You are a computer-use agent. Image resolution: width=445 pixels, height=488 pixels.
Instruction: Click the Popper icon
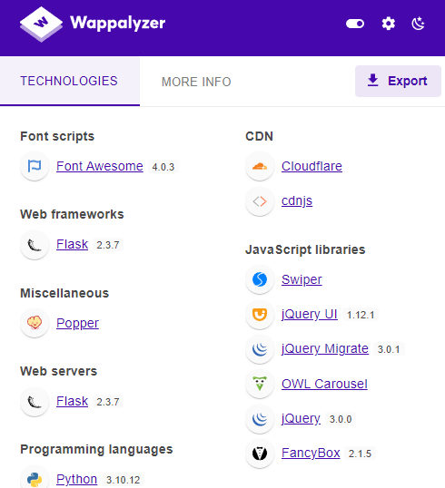35,323
